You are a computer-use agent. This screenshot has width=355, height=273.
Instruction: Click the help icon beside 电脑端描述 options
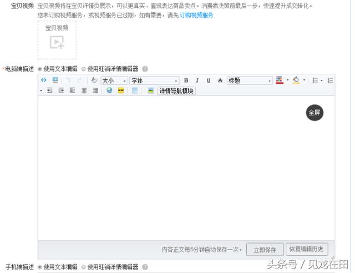pyautogui.click(x=145, y=69)
